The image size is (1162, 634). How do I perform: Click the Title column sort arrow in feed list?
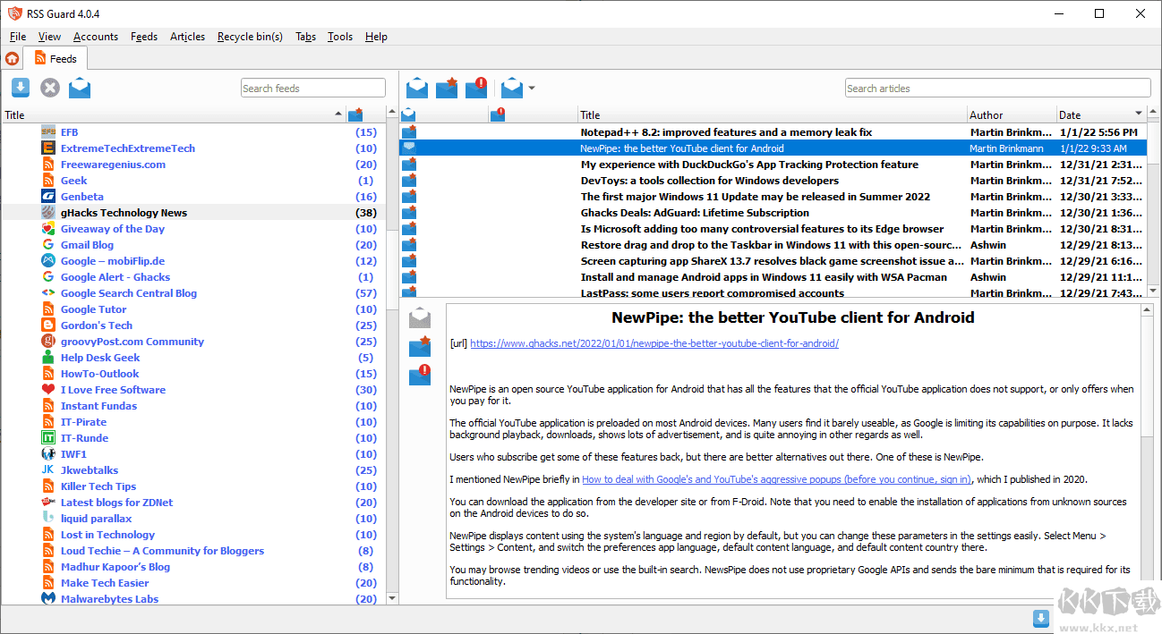click(x=338, y=114)
